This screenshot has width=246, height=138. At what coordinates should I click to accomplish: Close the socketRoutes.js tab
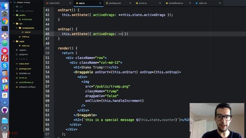click(190, 3)
